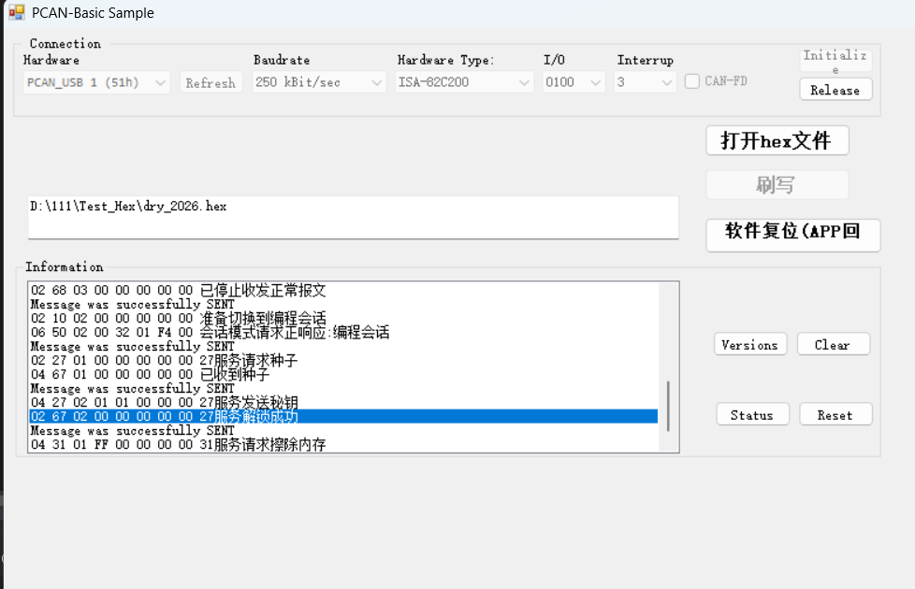This screenshot has height=589, width=915.
Task: Clear the Information log with Clear button
Action: pos(833,344)
